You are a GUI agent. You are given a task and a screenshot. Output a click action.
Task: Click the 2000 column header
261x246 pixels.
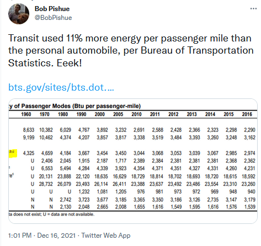point(99,114)
